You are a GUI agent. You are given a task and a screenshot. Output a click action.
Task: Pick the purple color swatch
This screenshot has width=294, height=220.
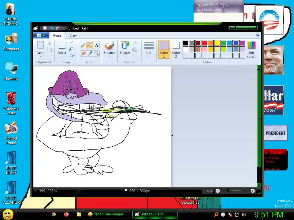[x=242, y=43]
